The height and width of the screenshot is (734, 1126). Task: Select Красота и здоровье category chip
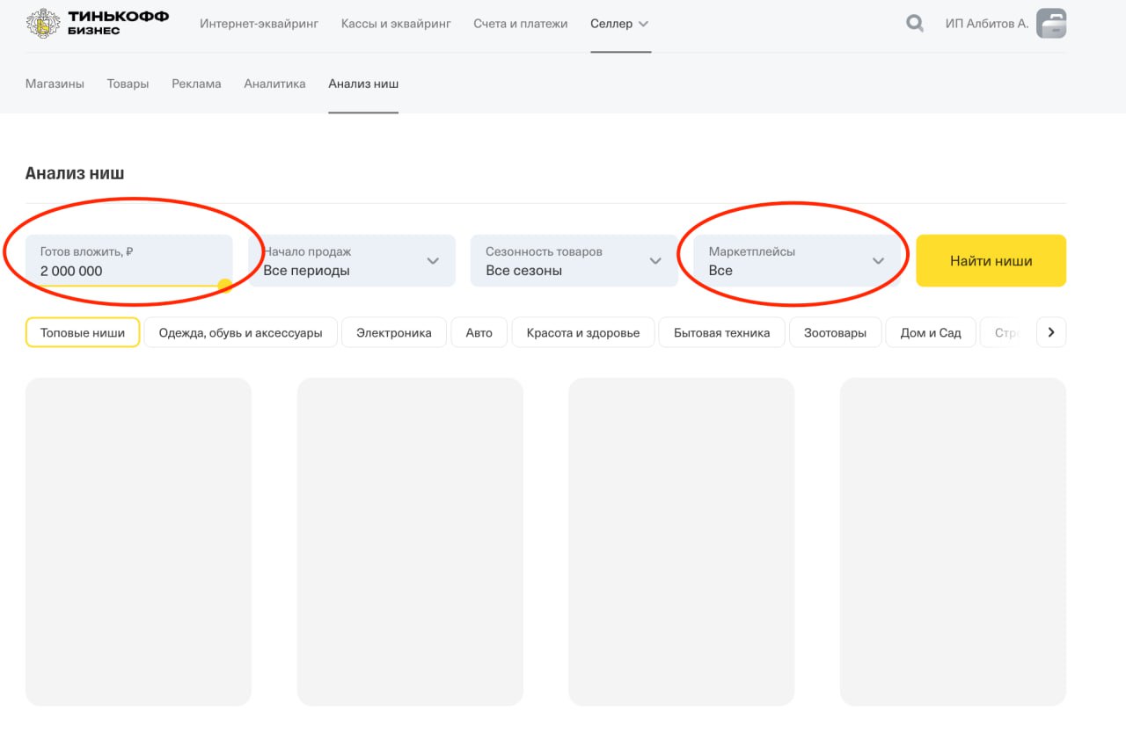click(x=583, y=332)
